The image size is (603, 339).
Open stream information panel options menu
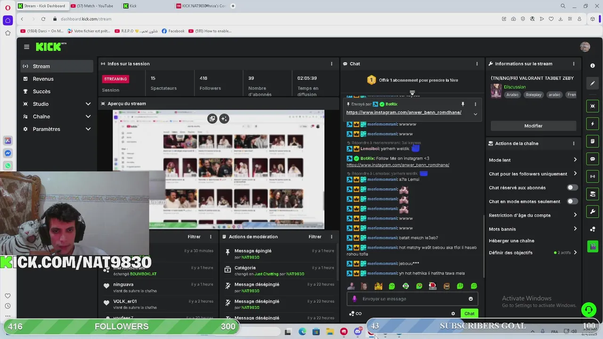573,64
